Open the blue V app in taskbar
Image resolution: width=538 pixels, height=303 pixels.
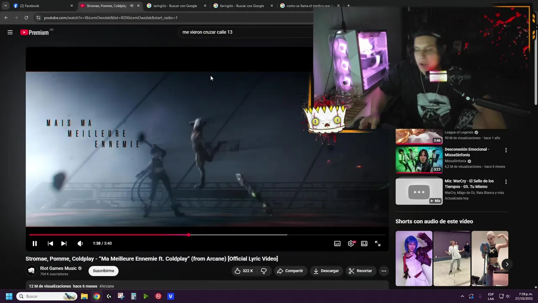[171, 296]
